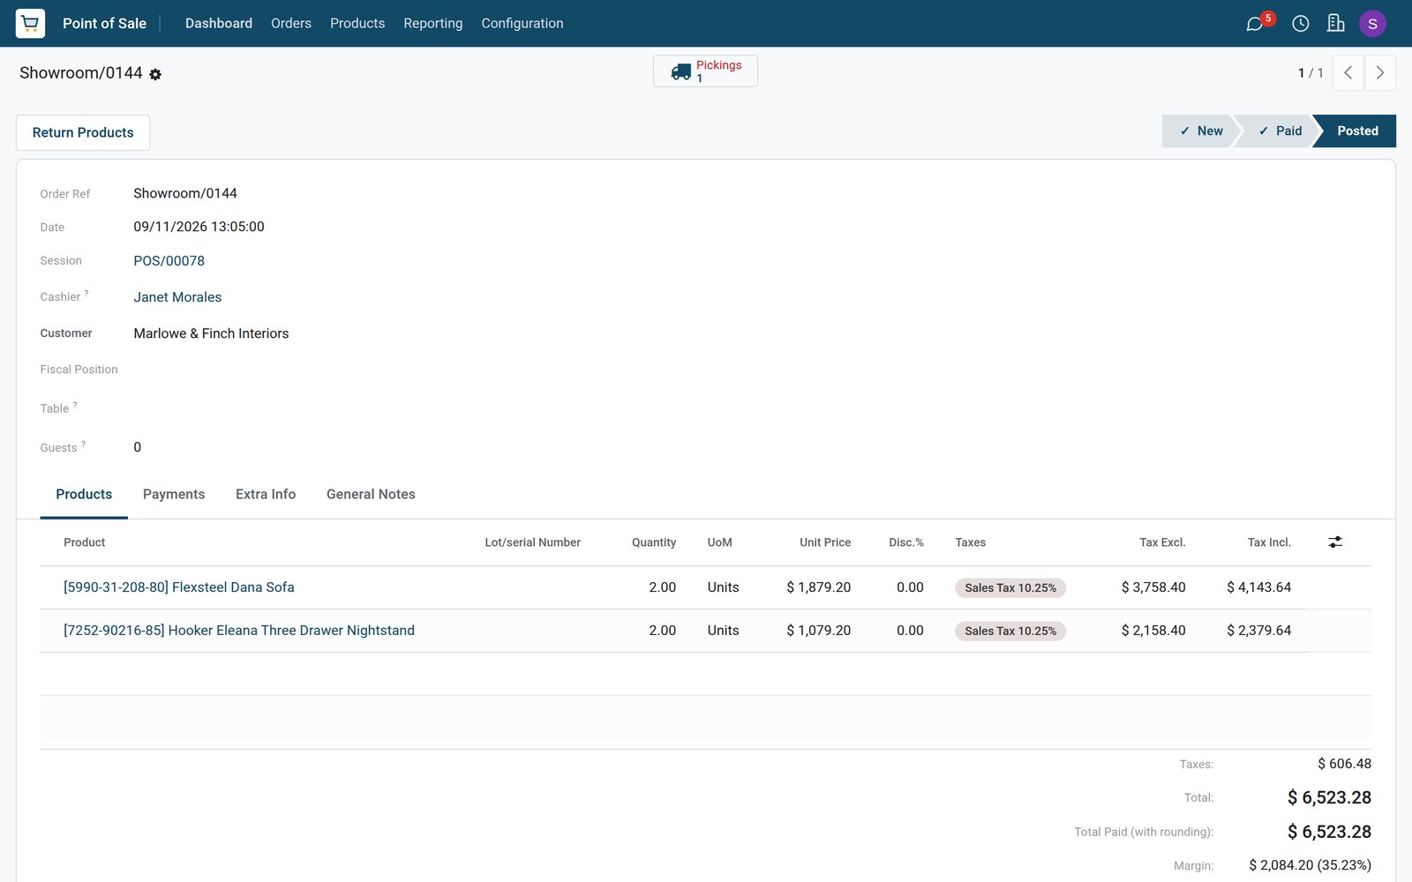Click the Paid status stage
Image resolution: width=1412 pixels, height=882 pixels.
click(x=1280, y=131)
